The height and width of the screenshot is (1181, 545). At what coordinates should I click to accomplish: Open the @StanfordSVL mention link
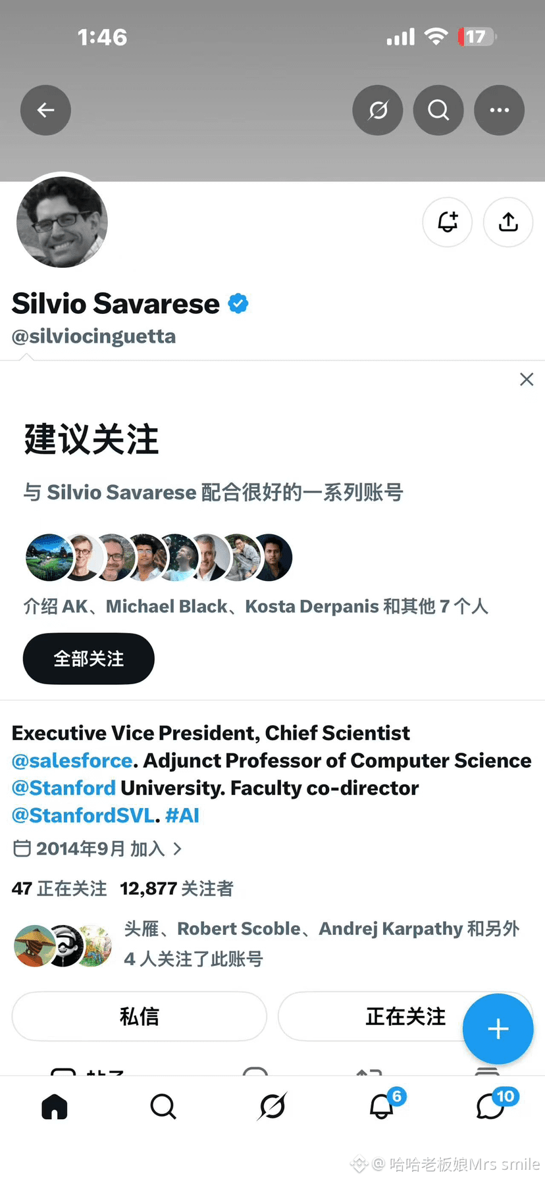pos(84,816)
